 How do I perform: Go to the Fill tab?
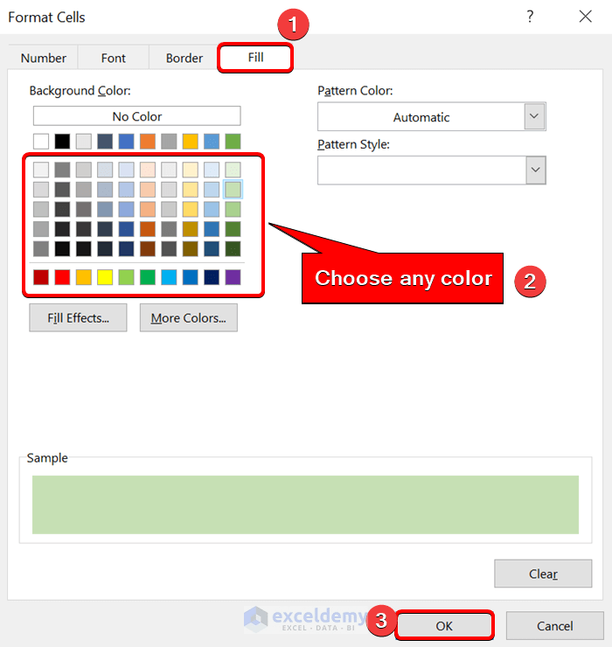pos(255,58)
